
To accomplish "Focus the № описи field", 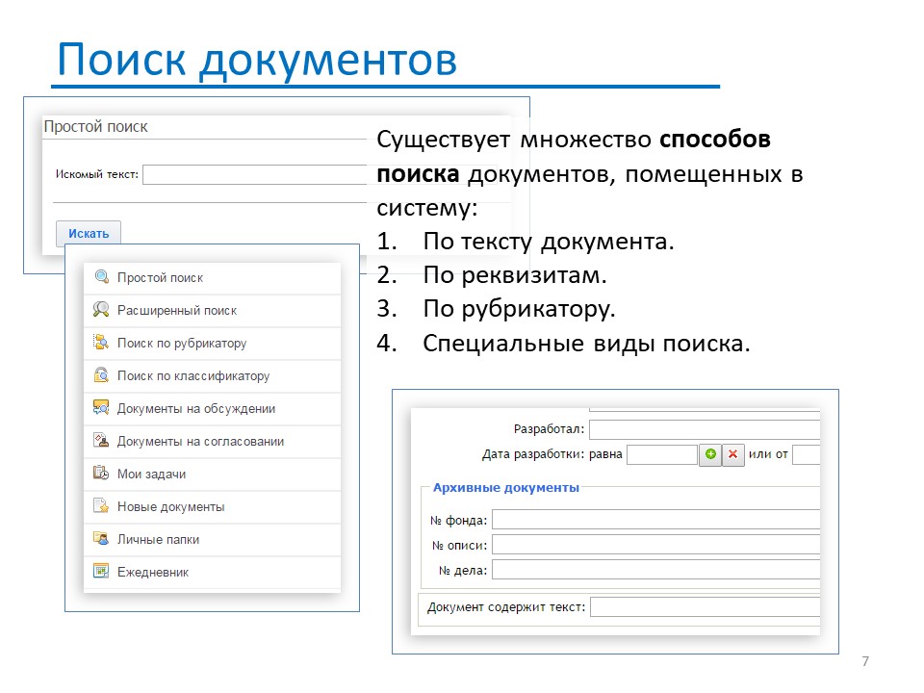I will pos(655,545).
